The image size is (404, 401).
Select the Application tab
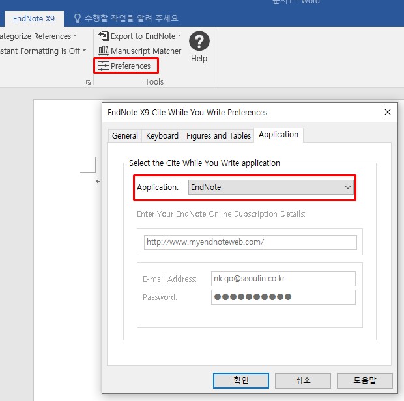tap(278, 135)
